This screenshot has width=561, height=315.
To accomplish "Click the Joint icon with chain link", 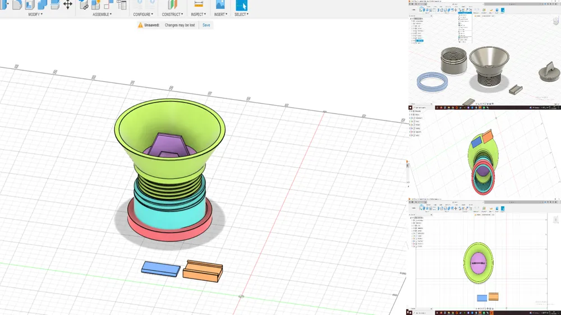I will (x=84, y=4).
